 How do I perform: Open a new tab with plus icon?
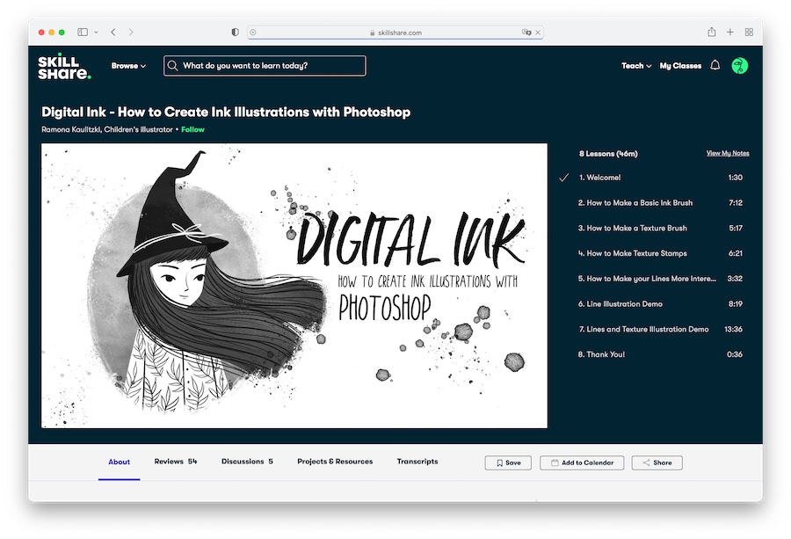[730, 32]
